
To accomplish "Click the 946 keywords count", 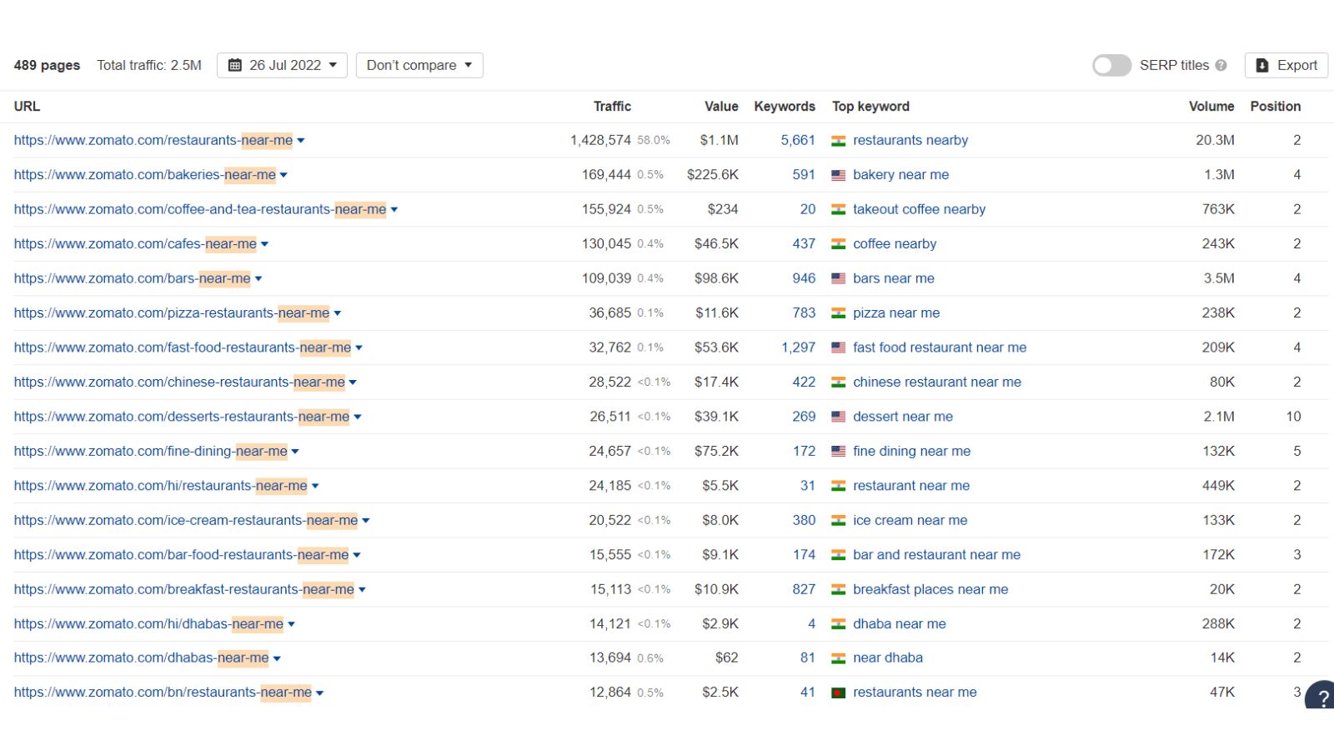I will click(x=804, y=278).
